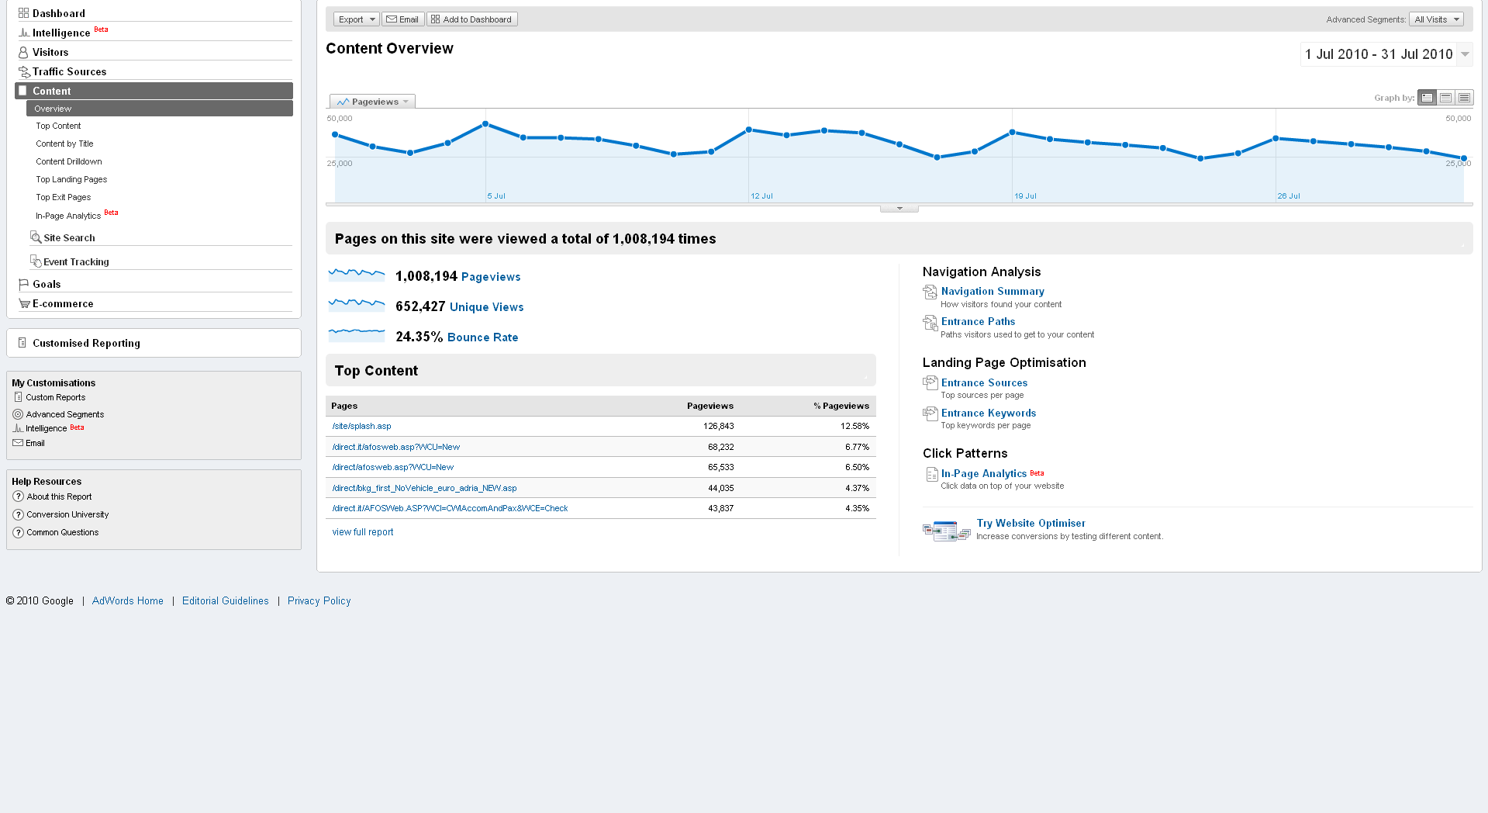Screen dimensions: 1488x813
Task: Select the last Graph by view toggle
Action: [x=1464, y=98]
